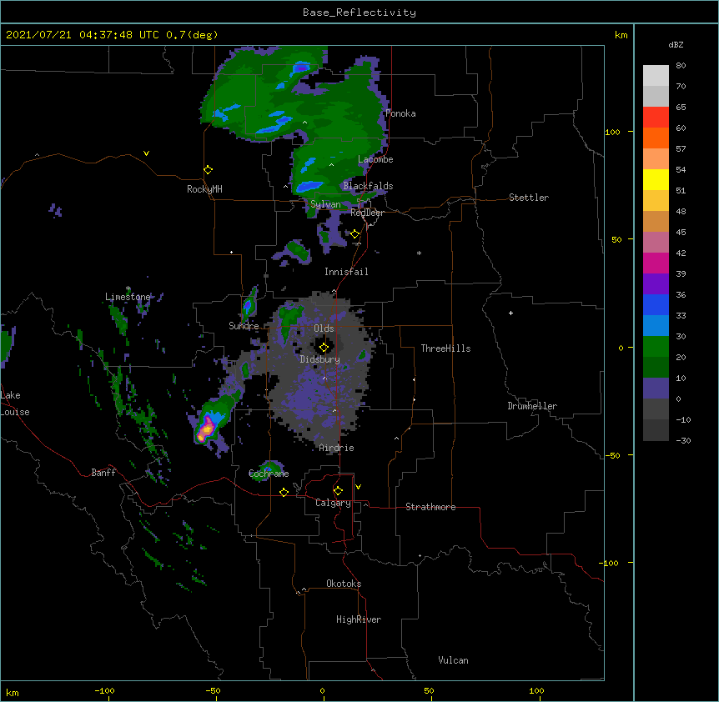719x702 pixels.
Task: Select the green swatch between 30 and 20 dBZ
Action: pyautogui.click(x=656, y=347)
